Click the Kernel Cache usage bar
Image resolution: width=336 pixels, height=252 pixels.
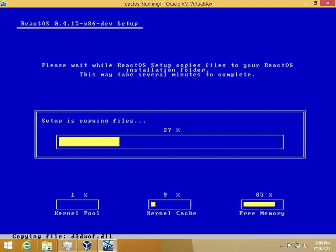click(x=170, y=204)
